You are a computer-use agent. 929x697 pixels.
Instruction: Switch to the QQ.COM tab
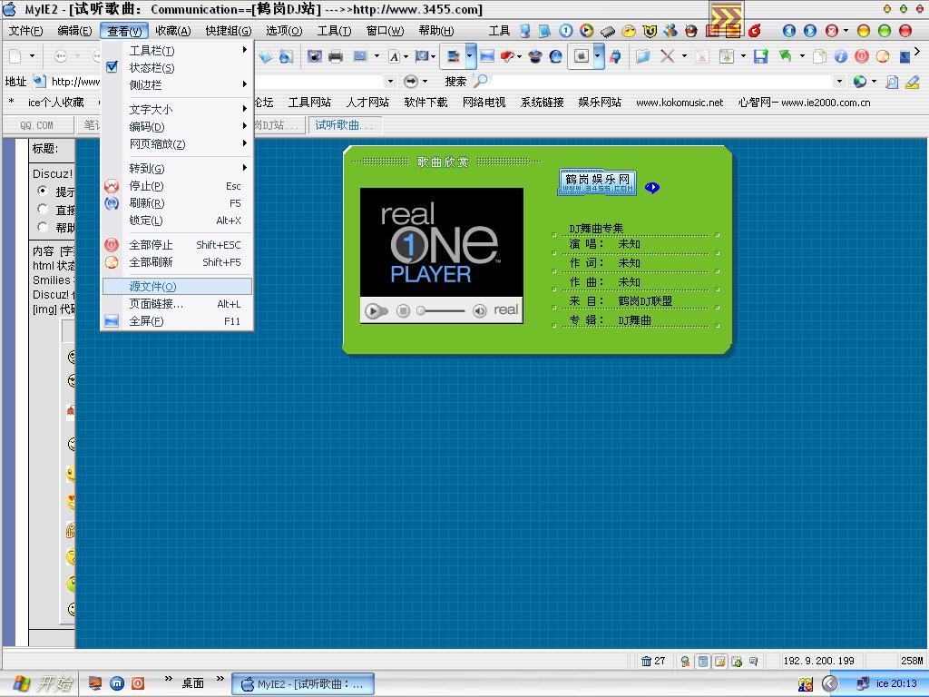(36, 125)
